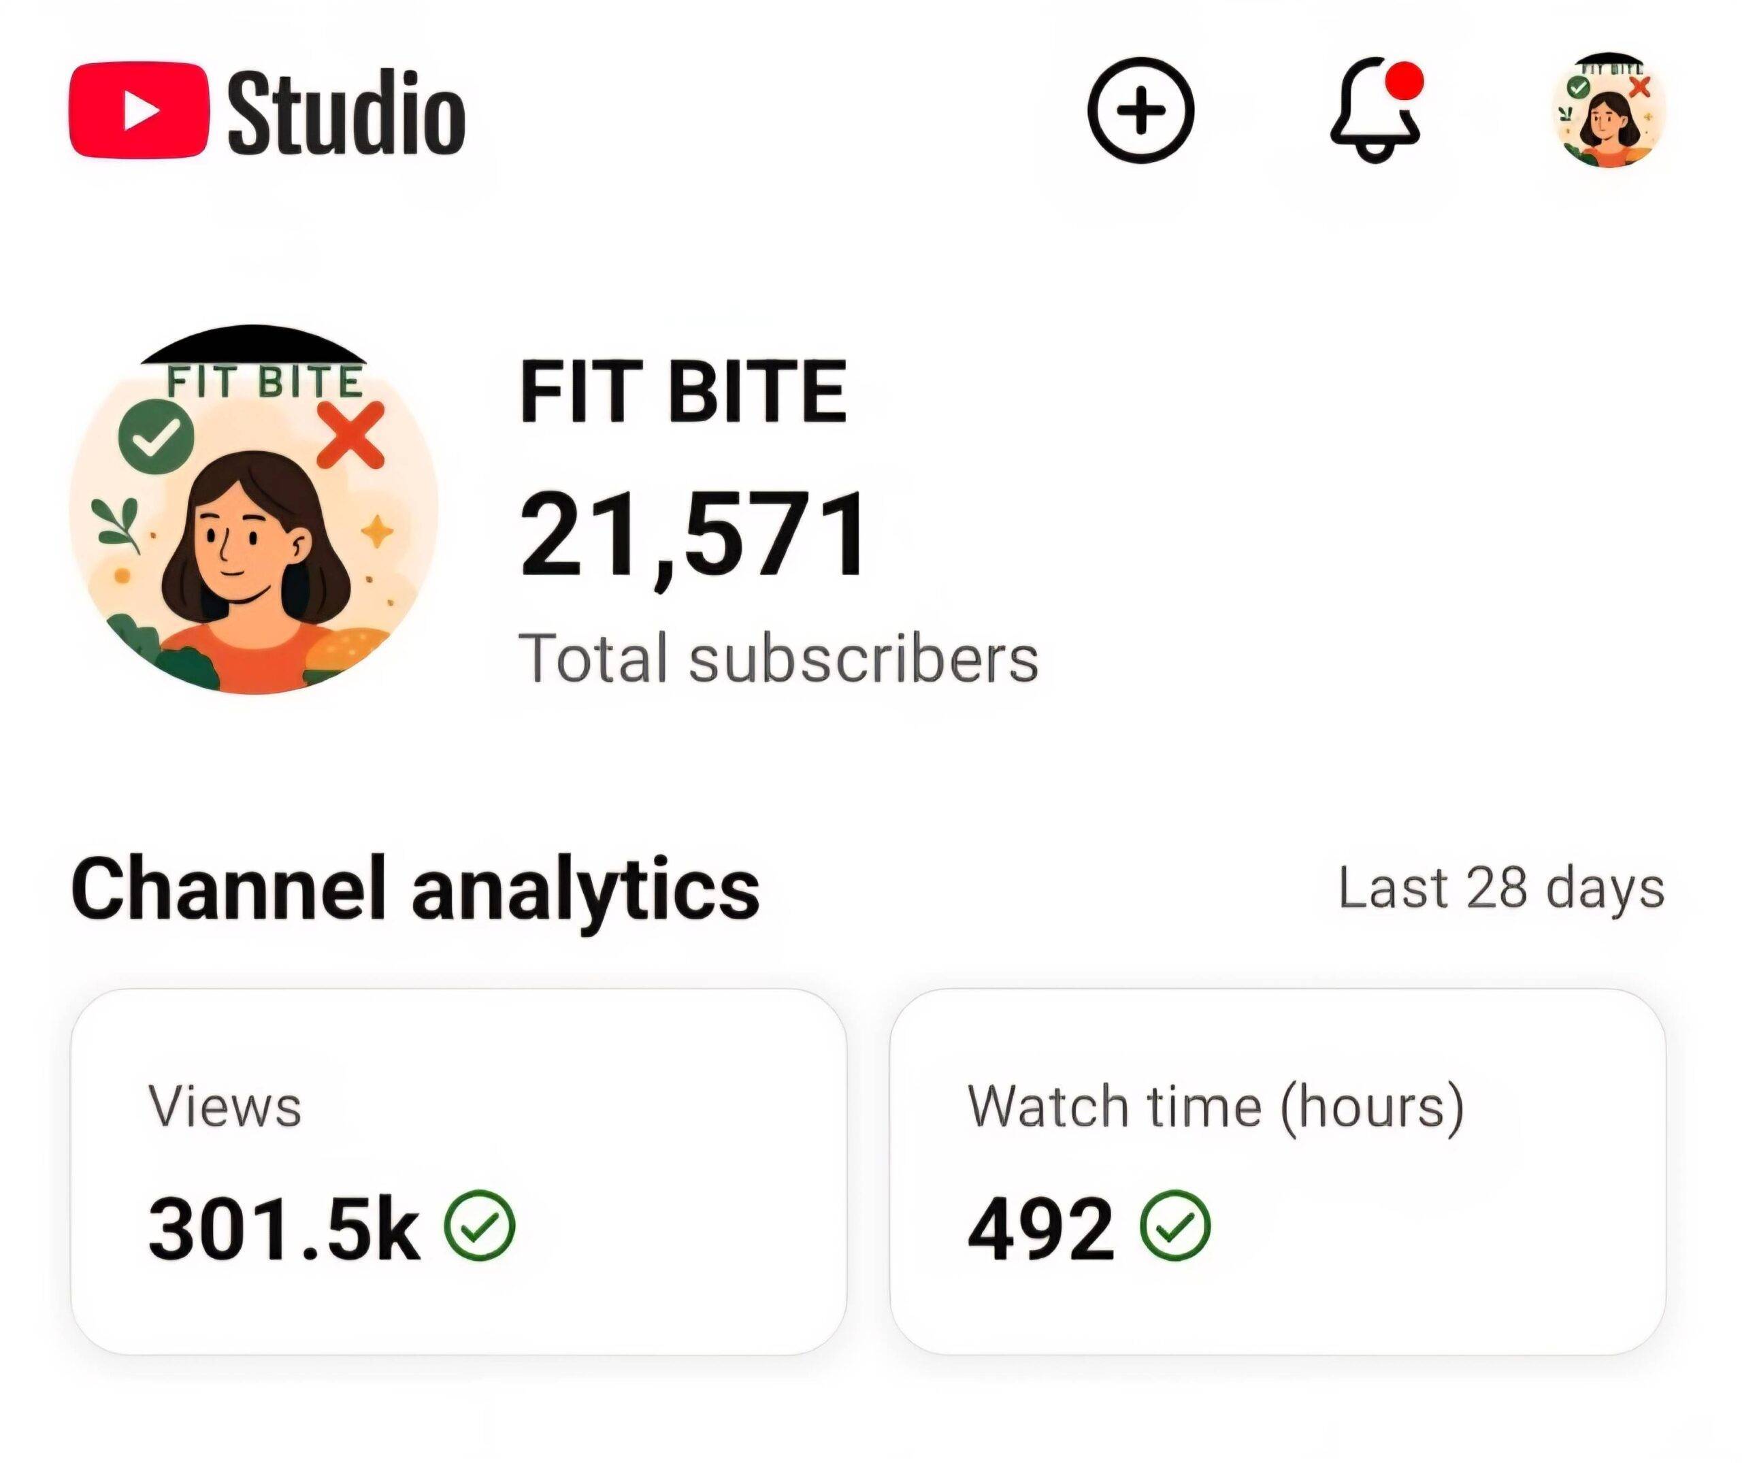Open the account avatar in header

(x=1609, y=111)
